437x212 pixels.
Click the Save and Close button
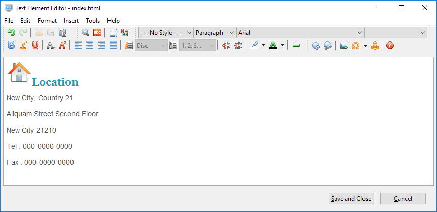pyautogui.click(x=351, y=199)
